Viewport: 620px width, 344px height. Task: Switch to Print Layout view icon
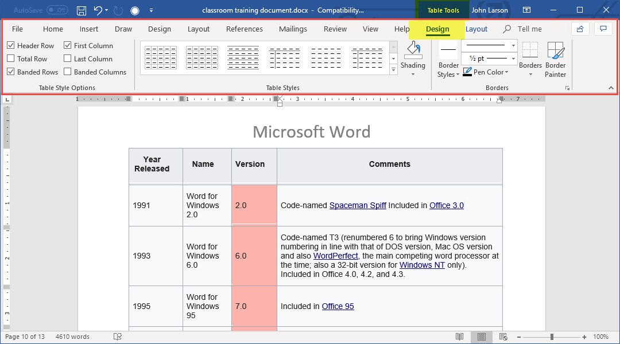coord(481,337)
